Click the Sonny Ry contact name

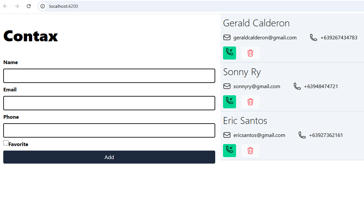[242, 72]
